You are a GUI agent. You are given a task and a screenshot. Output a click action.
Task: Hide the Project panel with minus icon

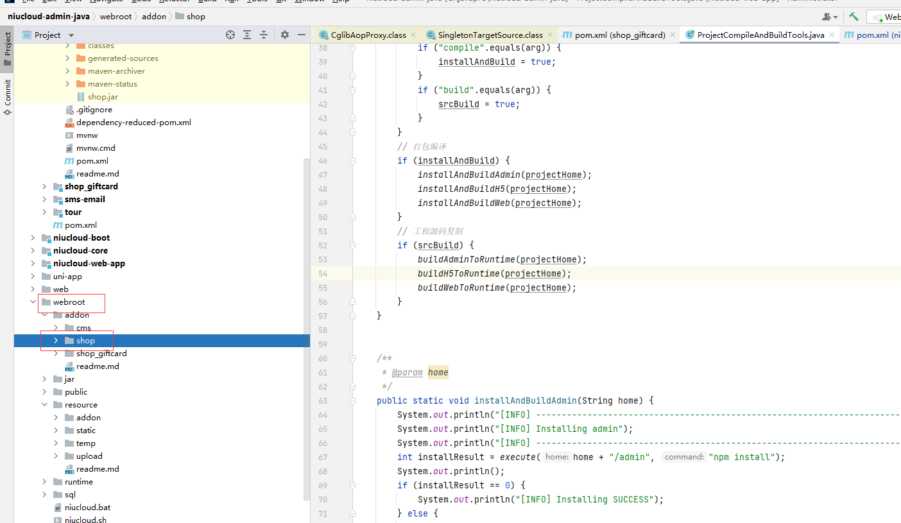click(x=302, y=35)
